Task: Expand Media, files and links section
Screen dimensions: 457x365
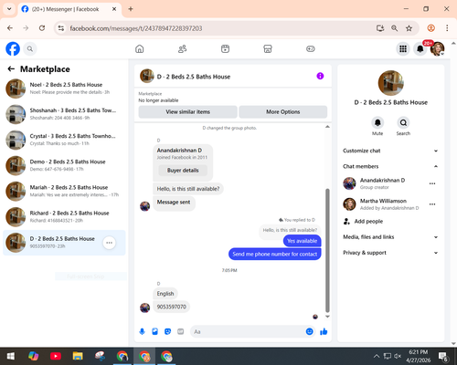Action: [390, 237]
